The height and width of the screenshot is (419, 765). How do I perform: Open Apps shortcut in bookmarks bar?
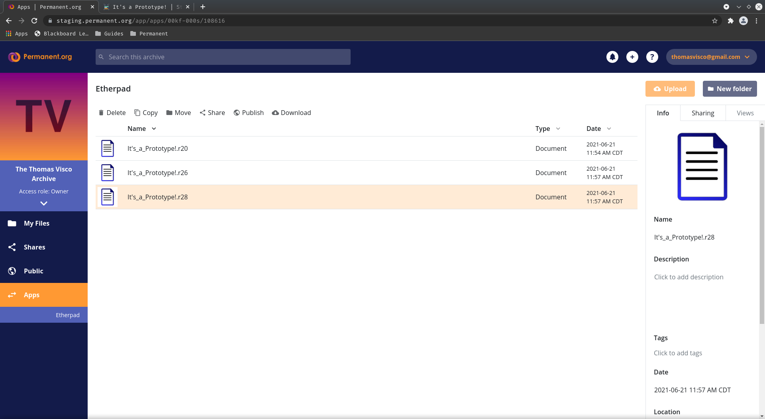click(x=17, y=33)
